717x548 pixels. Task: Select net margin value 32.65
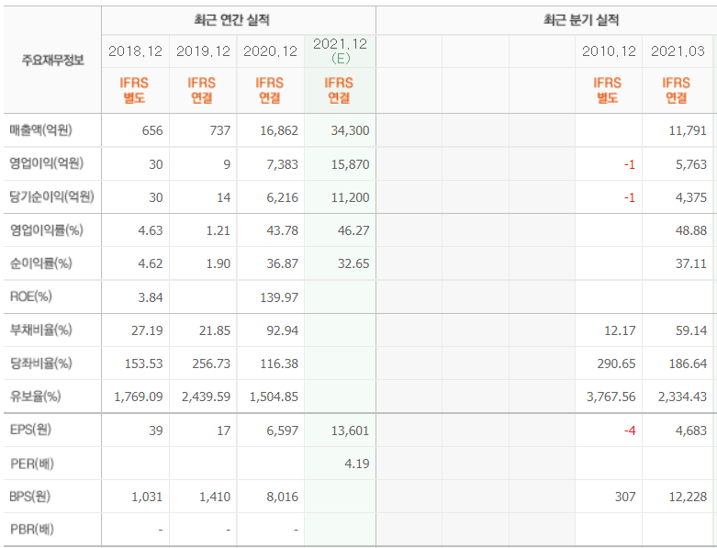point(353,263)
